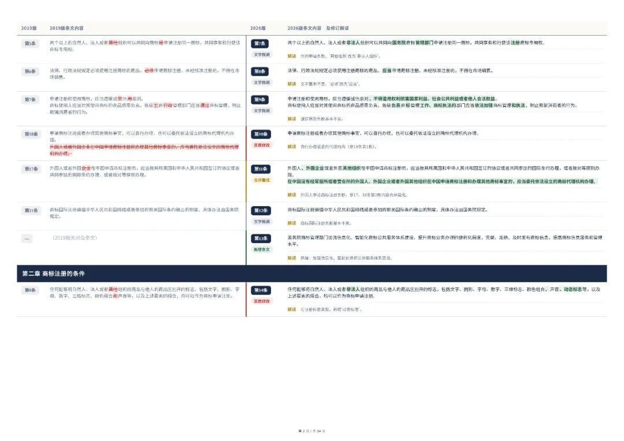Image resolution: width=624 pixels, height=441 pixels.
Task: Click the "2026版条文内容" column header
Action: coord(304,28)
